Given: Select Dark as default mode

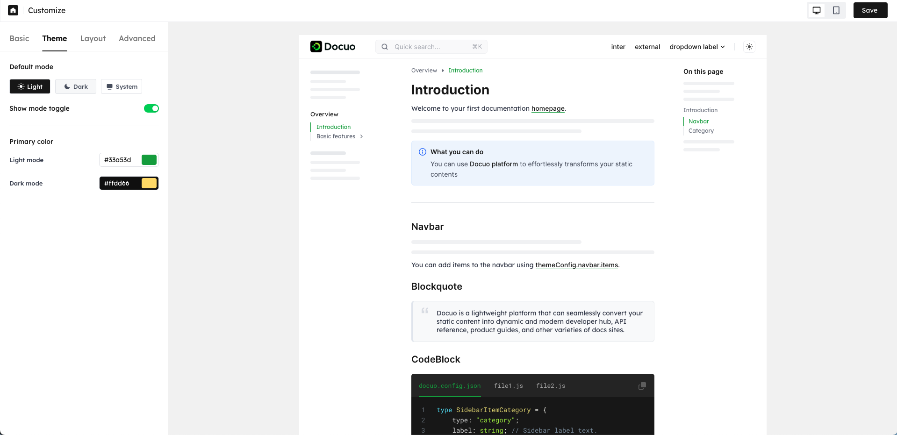Looking at the screenshot, I should point(76,86).
